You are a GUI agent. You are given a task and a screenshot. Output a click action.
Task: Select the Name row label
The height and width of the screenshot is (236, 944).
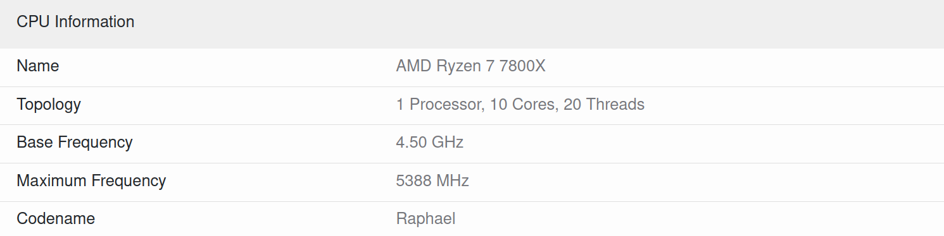click(x=38, y=66)
